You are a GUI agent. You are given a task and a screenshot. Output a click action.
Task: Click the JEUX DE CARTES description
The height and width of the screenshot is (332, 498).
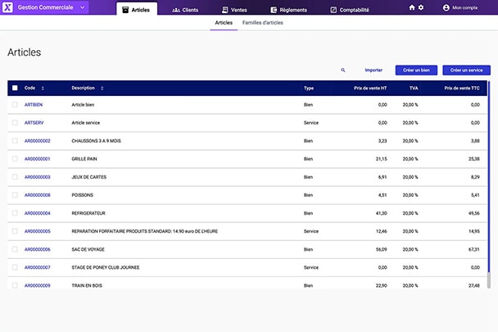pos(89,177)
